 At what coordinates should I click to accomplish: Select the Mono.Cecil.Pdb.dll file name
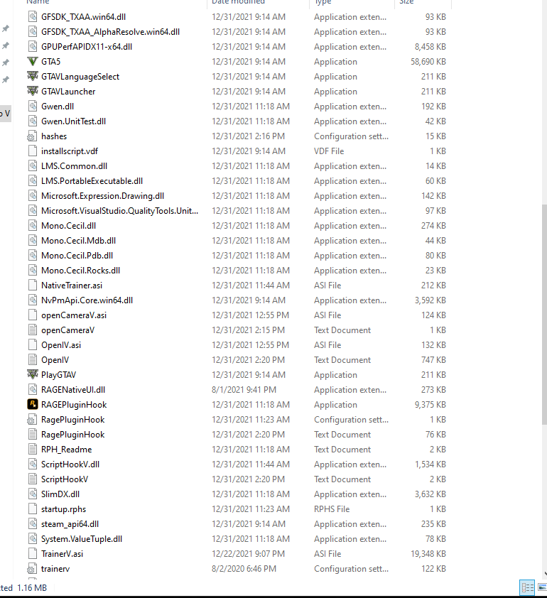[x=77, y=256]
